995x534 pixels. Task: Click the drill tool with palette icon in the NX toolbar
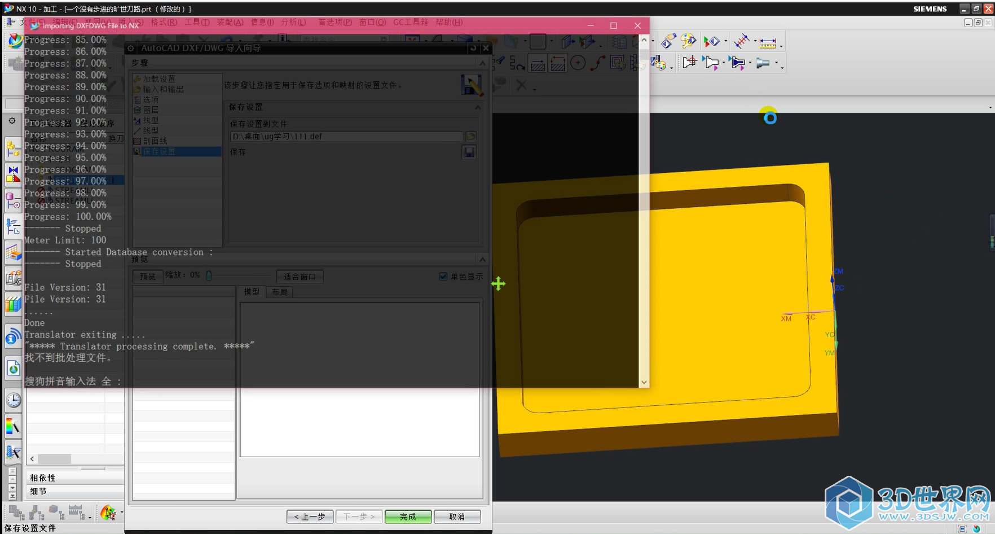658,63
